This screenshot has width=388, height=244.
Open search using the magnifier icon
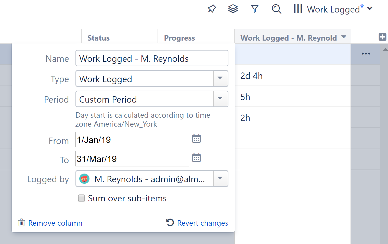[277, 9]
